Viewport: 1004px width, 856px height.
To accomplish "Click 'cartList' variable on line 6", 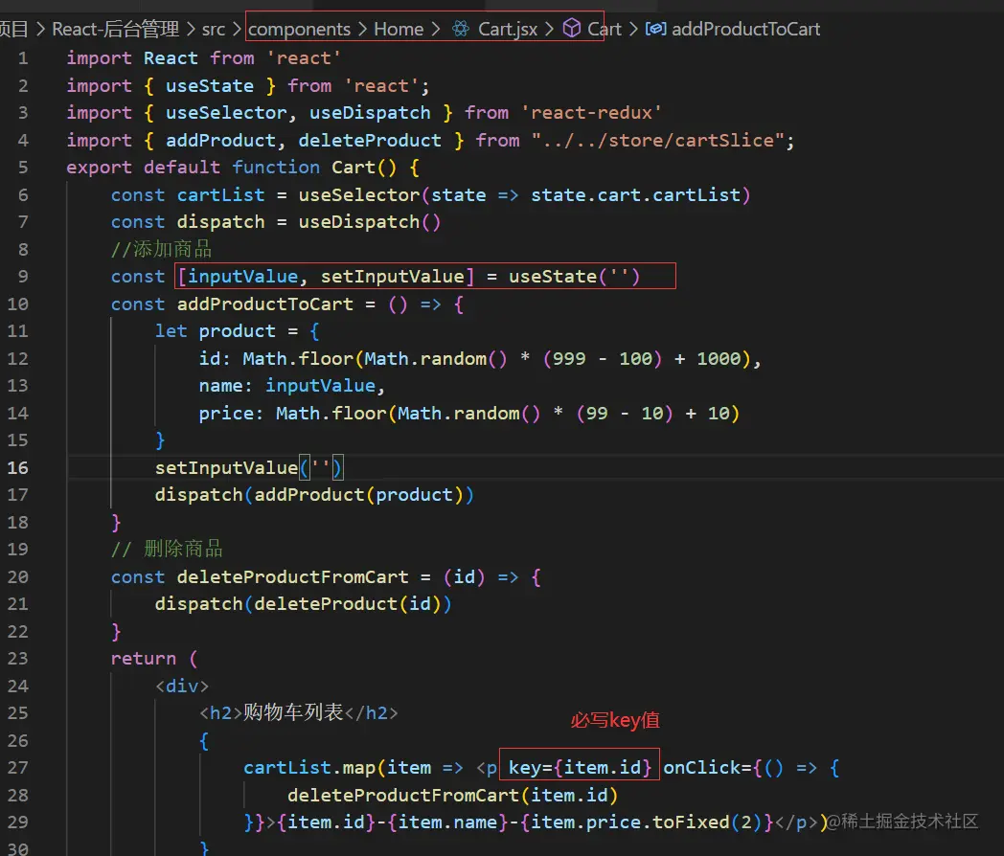I will click(221, 194).
